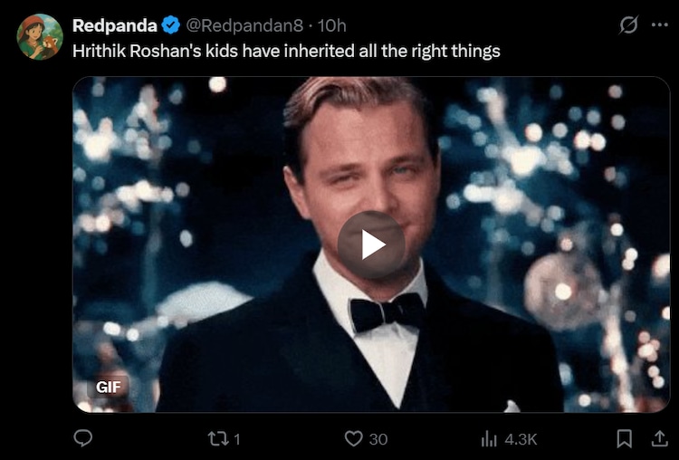
Task: Repost this tweet using the retweet icon
Action: tap(216, 438)
